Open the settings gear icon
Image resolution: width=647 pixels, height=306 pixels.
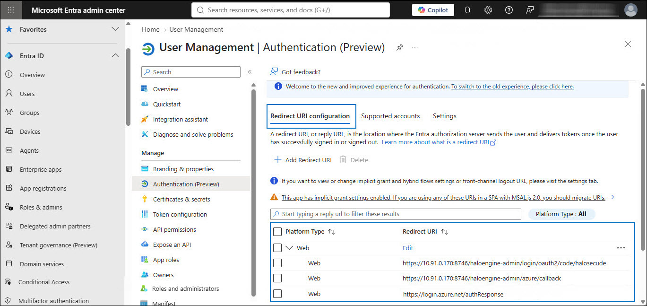pyautogui.click(x=488, y=10)
